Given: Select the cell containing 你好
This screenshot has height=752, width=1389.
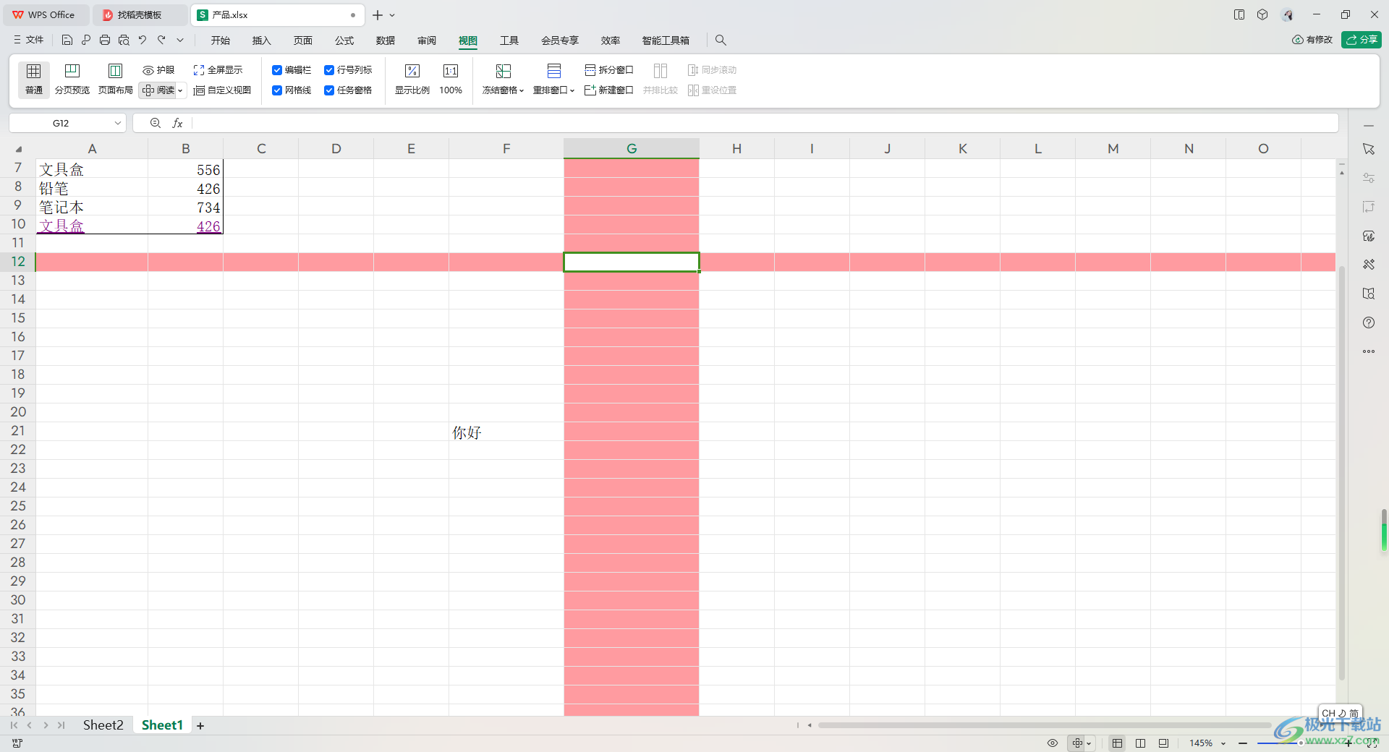Looking at the screenshot, I should 506,432.
